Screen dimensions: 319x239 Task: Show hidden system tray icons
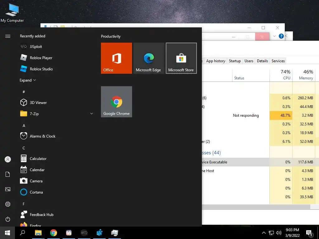pyautogui.click(x=264, y=233)
